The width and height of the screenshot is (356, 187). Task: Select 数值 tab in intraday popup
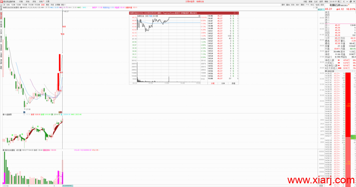click(233, 83)
